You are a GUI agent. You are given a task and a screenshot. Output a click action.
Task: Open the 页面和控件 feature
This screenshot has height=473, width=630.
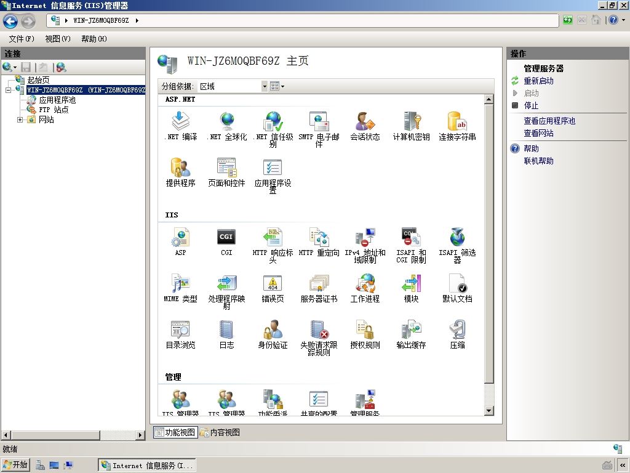(x=226, y=172)
